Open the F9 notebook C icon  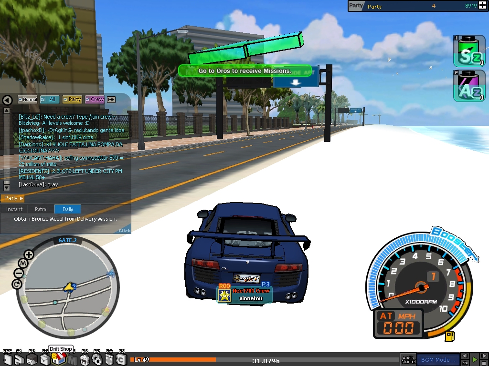pyautogui.click(x=121, y=360)
